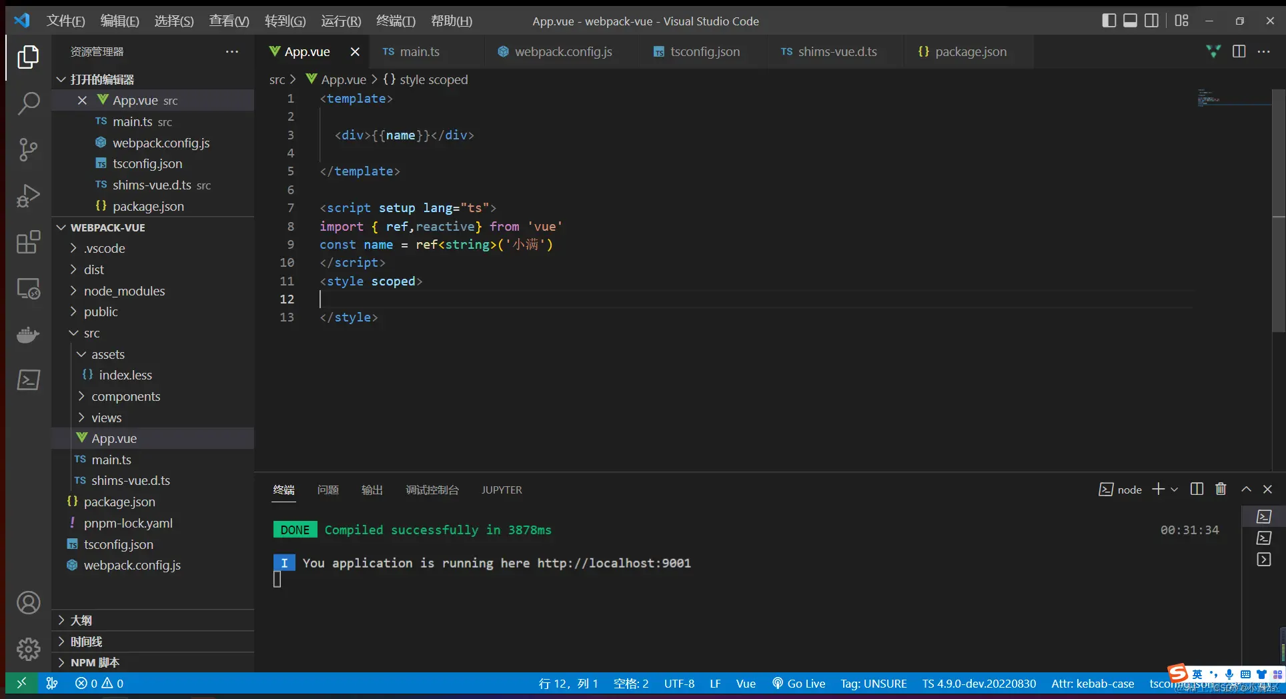Switch to the Debug Console tab
Viewport: 1286px width, 699px height.
click(432, 490)
